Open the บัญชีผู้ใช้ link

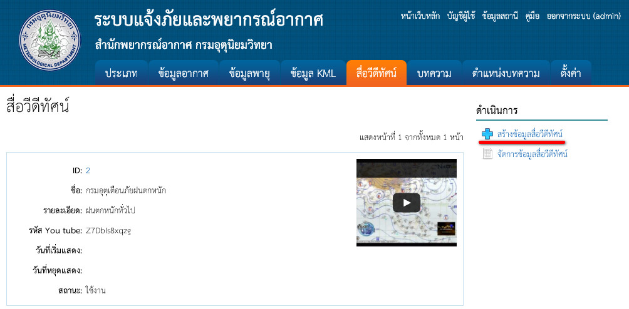461,16
